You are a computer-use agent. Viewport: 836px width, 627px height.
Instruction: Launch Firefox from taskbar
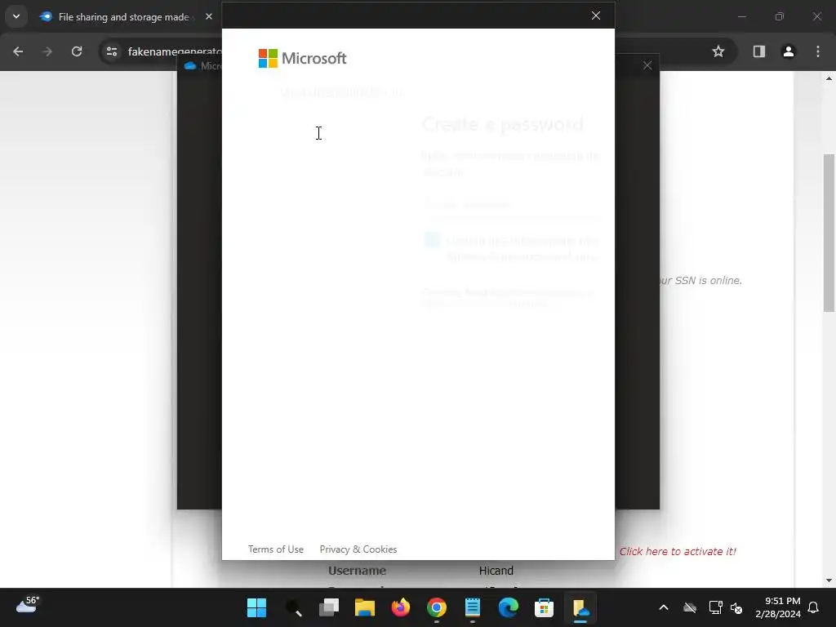[x=400, y=607]
